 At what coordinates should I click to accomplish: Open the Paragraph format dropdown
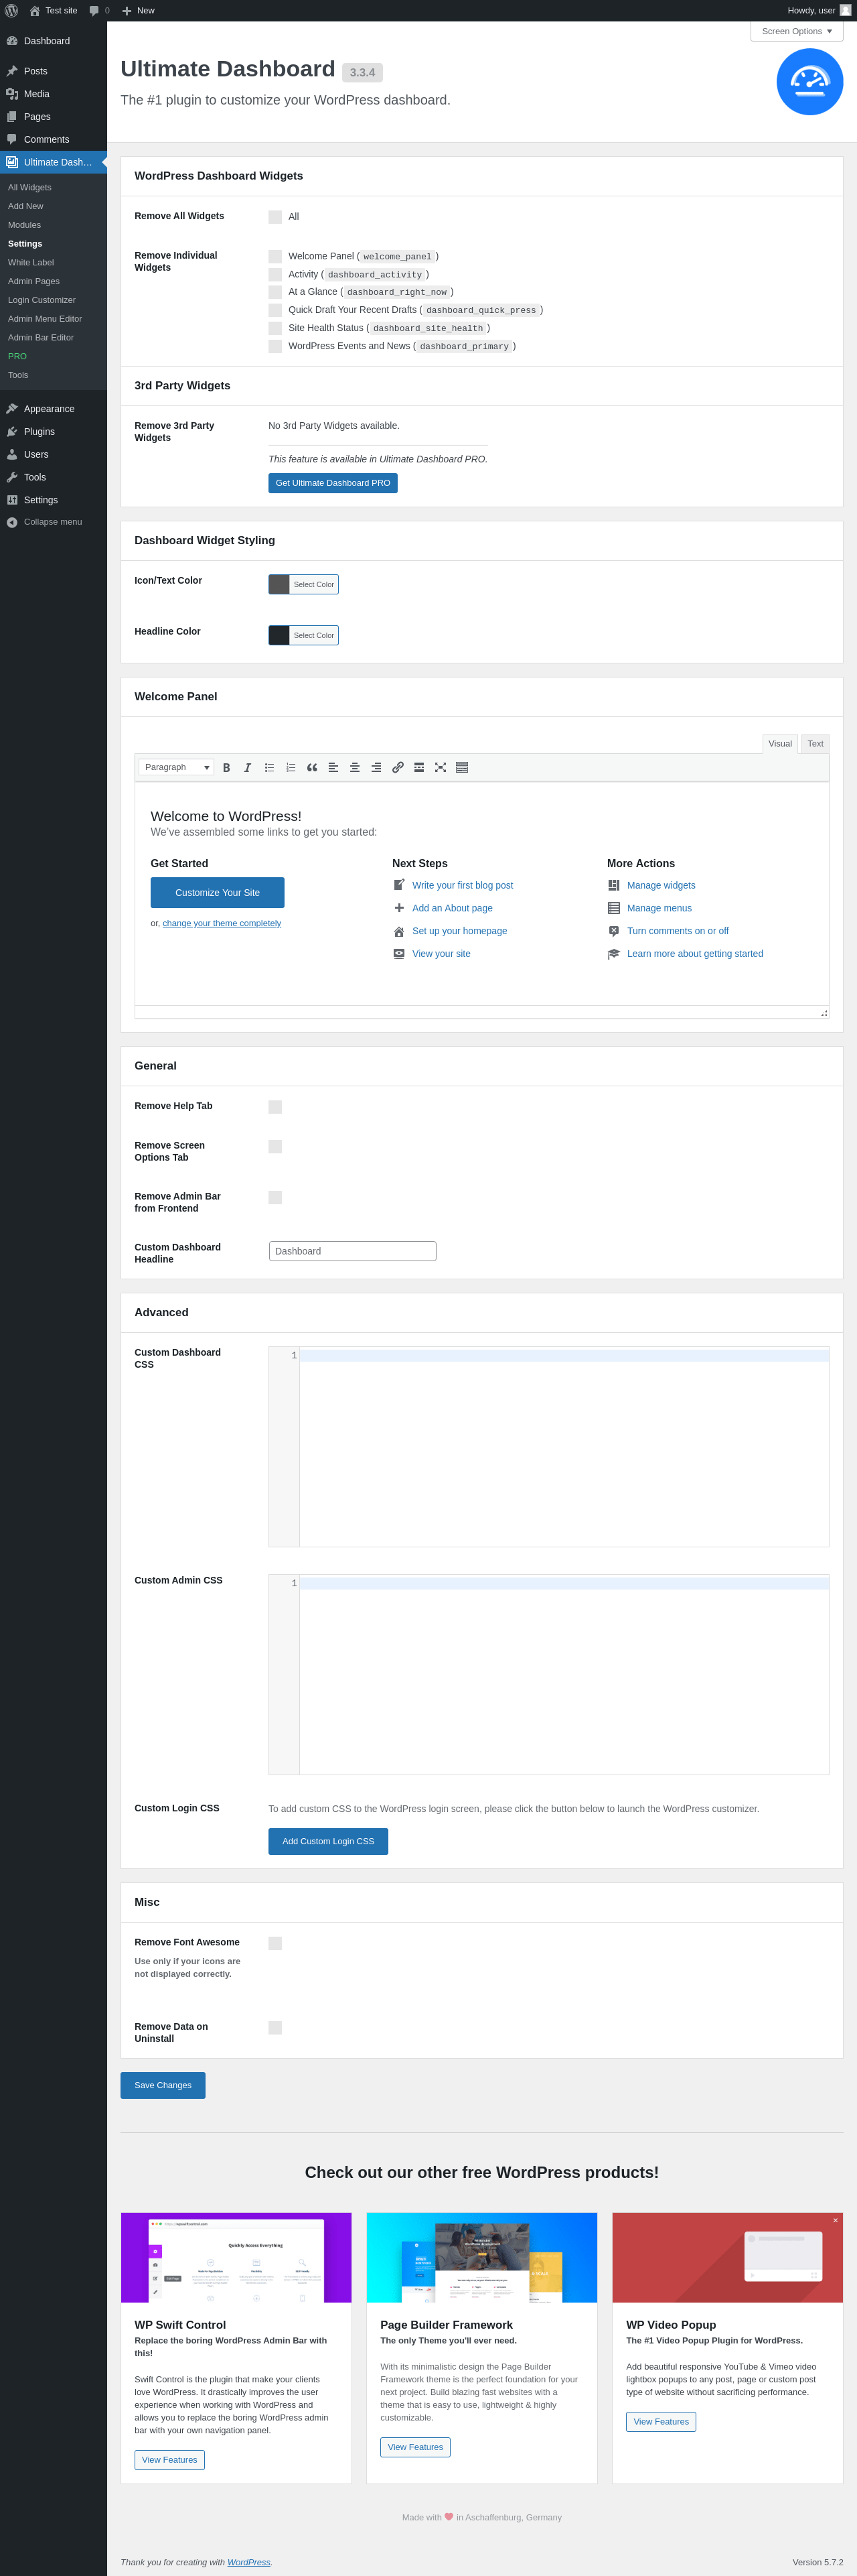pos(177,768)
